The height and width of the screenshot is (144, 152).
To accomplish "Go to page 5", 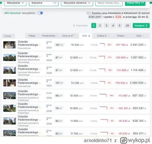I will coord(119,26).
